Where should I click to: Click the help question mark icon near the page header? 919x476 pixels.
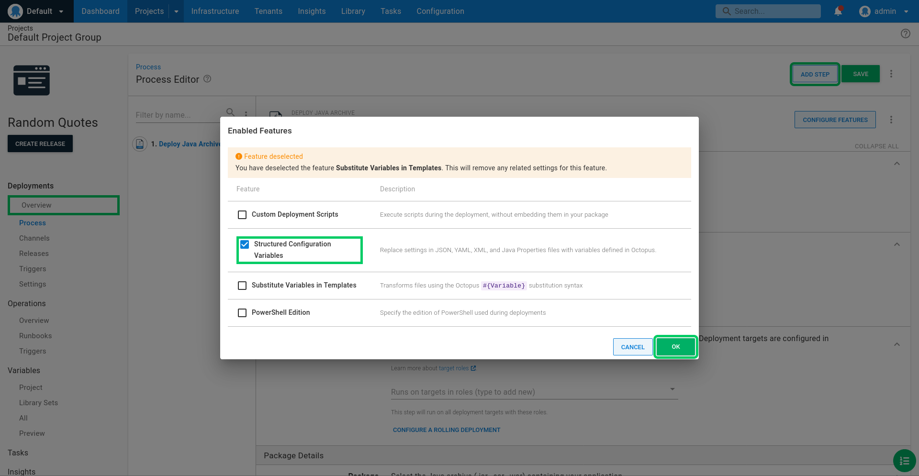tap(906, 33)
